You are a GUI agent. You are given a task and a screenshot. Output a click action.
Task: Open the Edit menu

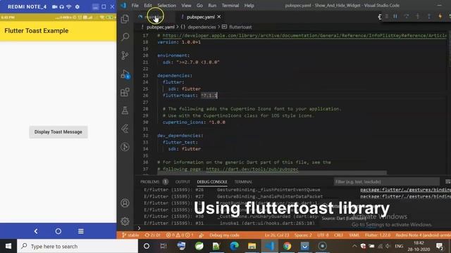point(148,6)
